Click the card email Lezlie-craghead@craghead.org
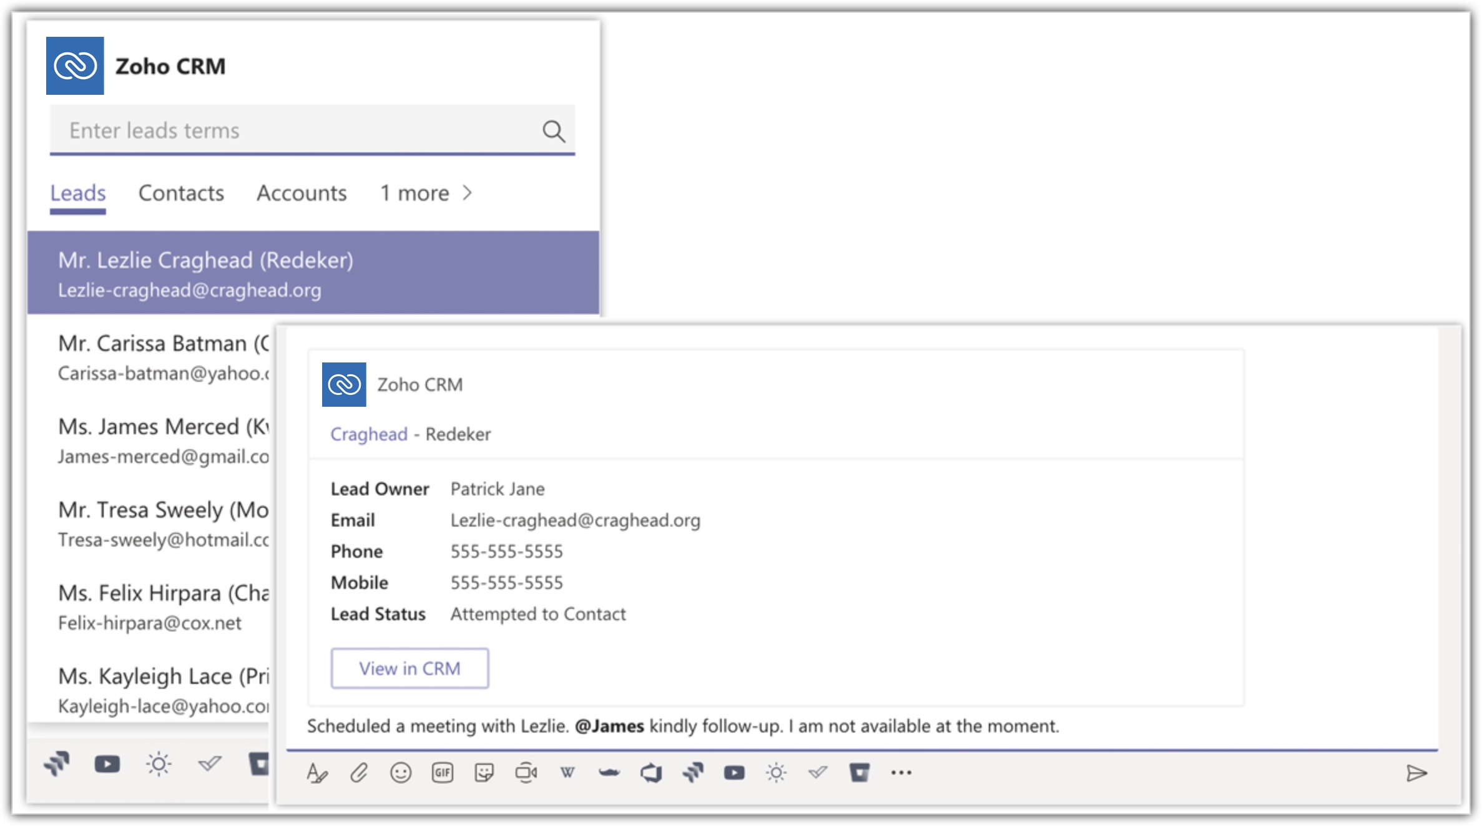 (576, 520)
